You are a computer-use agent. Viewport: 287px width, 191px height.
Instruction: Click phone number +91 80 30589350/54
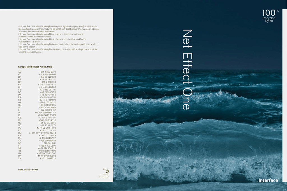pyautogui.click(x=45, y=113)
